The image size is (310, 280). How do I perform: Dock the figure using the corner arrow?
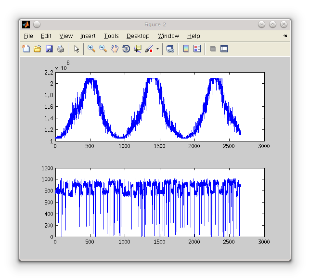click(x=285, y=36)
